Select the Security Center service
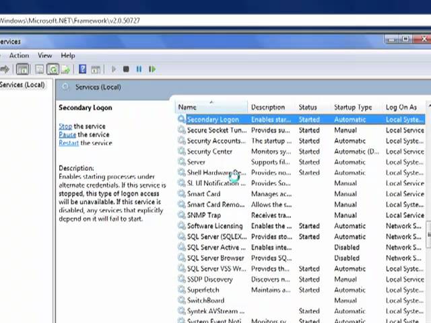This screenshot has width=431, height=323. (301, 151)
